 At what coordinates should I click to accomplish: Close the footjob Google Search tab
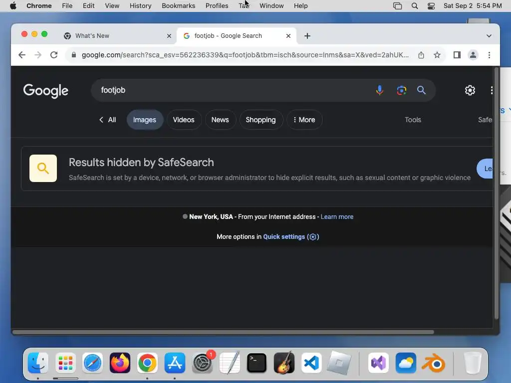pyautogui.click(x=288, y=36)
